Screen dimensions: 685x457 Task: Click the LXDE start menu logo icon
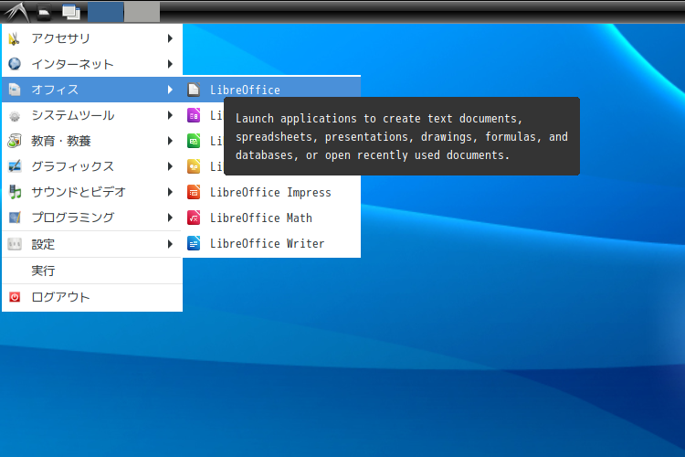(16, 12)
